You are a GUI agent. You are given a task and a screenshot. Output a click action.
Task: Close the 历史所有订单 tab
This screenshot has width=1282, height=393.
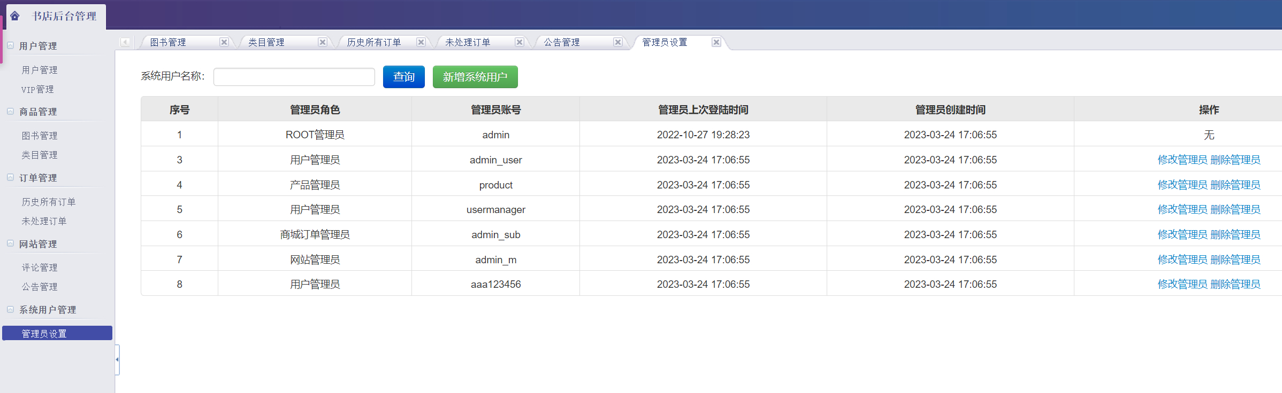click(x=421, y=42)
